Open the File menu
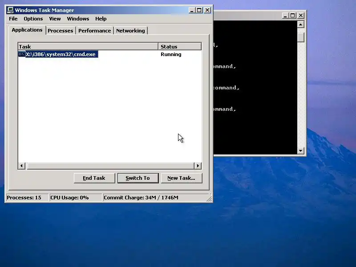356x267 pixels. click(x=13, y=19)
